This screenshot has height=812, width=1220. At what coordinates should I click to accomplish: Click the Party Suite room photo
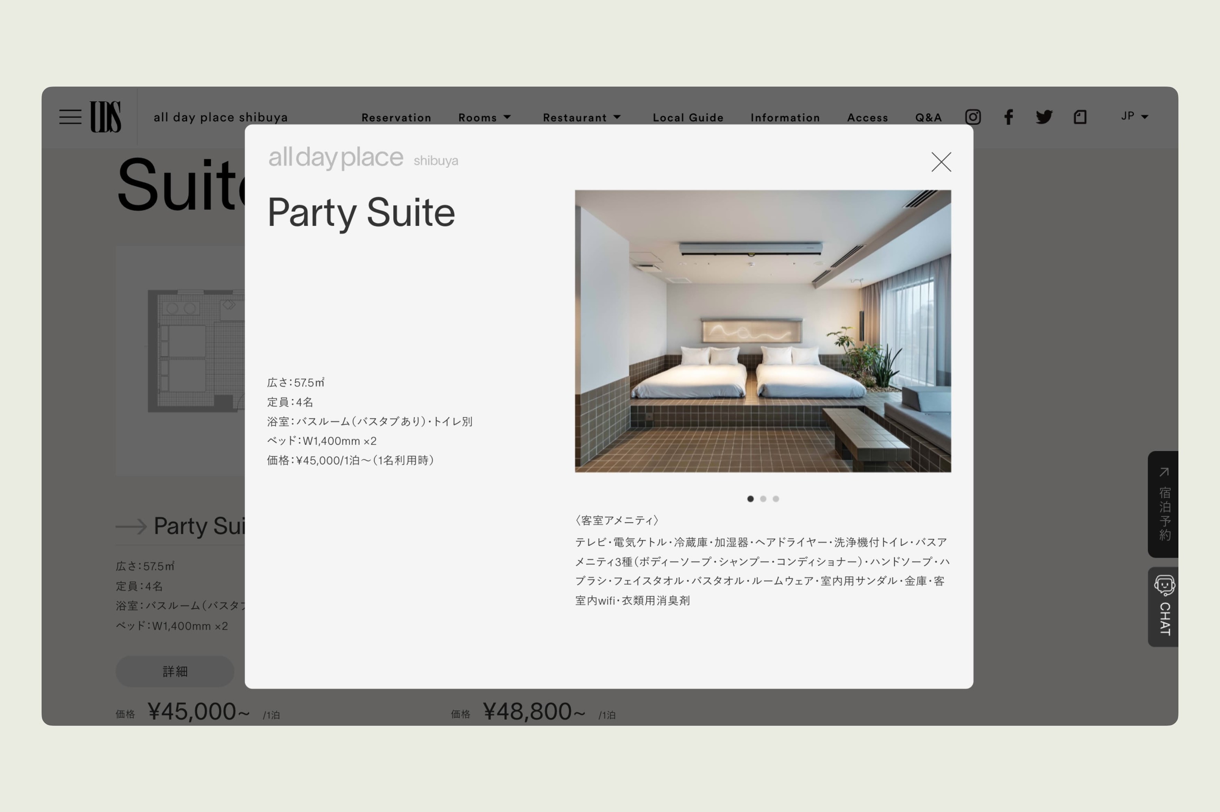click(762, 331)
